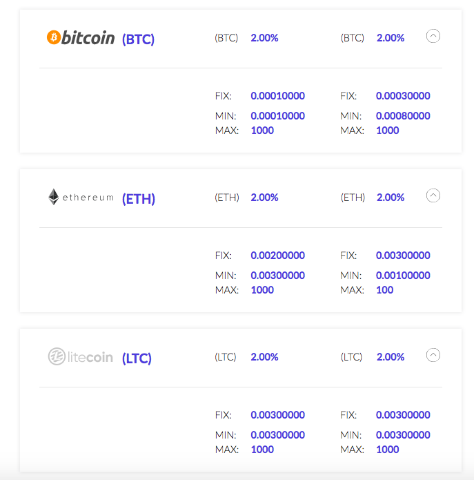Click Ethereum second MIN value 0.00100000
This screenshot has width=474, height=480.
403,276
